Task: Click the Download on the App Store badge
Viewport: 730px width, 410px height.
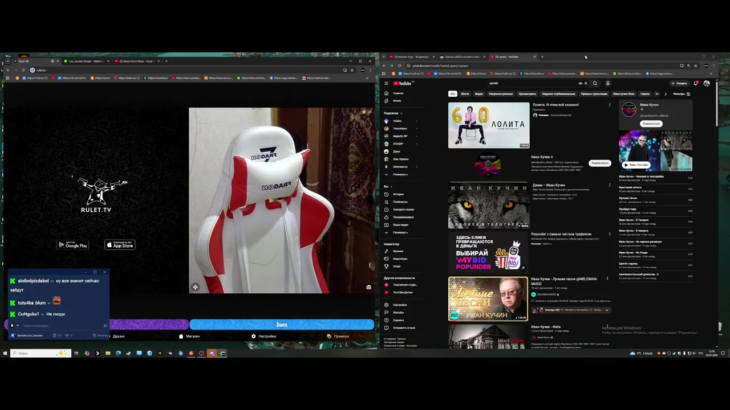Action: point(120,245)
